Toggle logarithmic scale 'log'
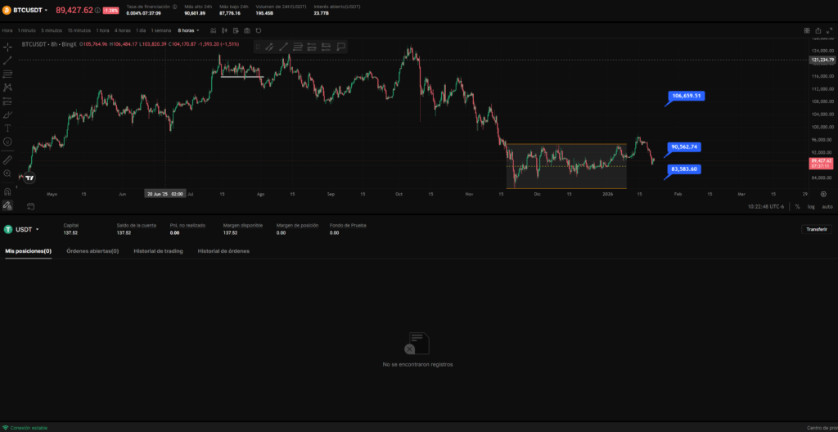 pyautogui.click(x=811, y=206)
